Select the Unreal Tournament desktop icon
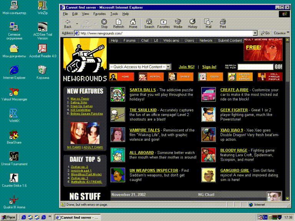 coord(14,159)
